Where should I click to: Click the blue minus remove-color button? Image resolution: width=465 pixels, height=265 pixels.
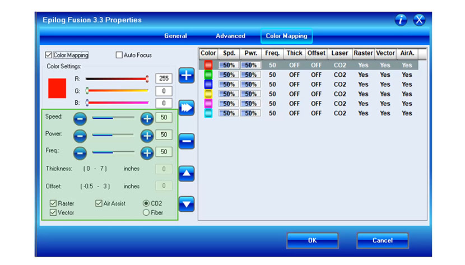point(186,141)
